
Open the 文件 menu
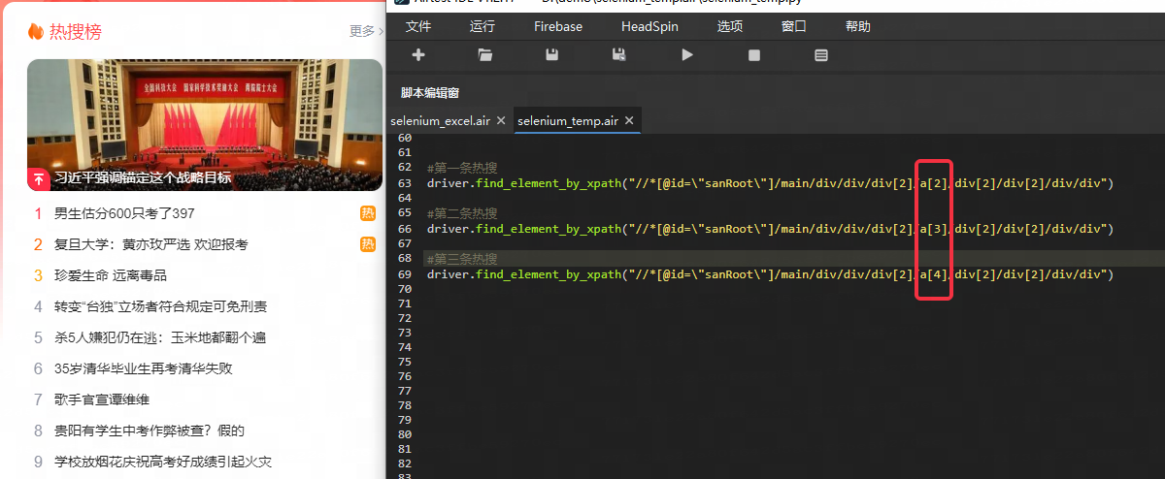point(418,26)
